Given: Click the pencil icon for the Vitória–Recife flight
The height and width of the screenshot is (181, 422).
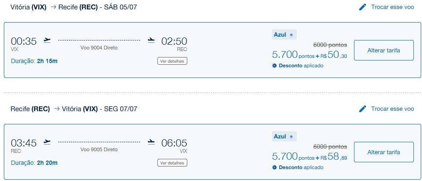Looking at the screenshot, I should 363,7.
